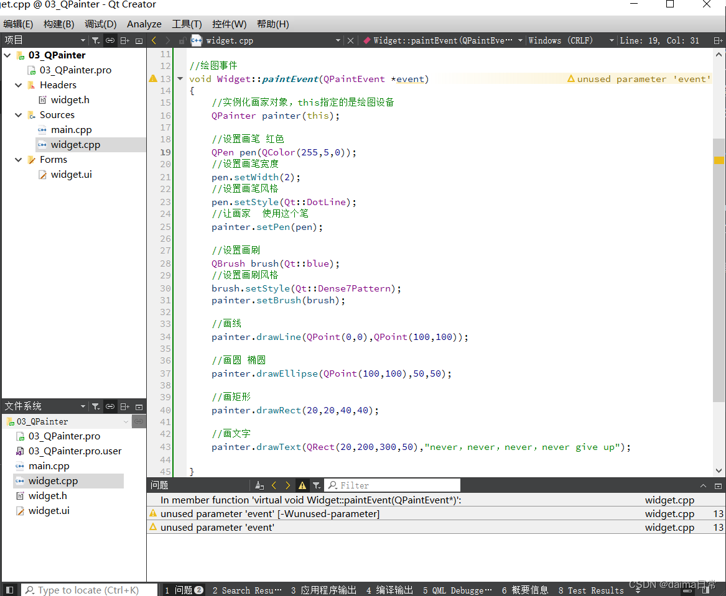
Task: Select widget.ui under Forms
Action: pyautogui.click(x=72, y=175)
